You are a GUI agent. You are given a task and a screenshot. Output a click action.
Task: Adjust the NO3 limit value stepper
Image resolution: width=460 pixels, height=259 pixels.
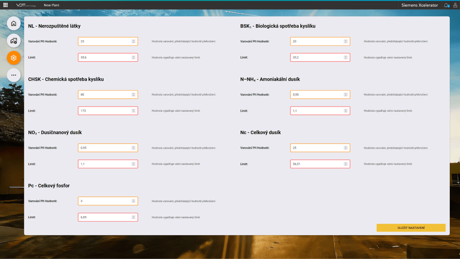[x=133, y=164]
